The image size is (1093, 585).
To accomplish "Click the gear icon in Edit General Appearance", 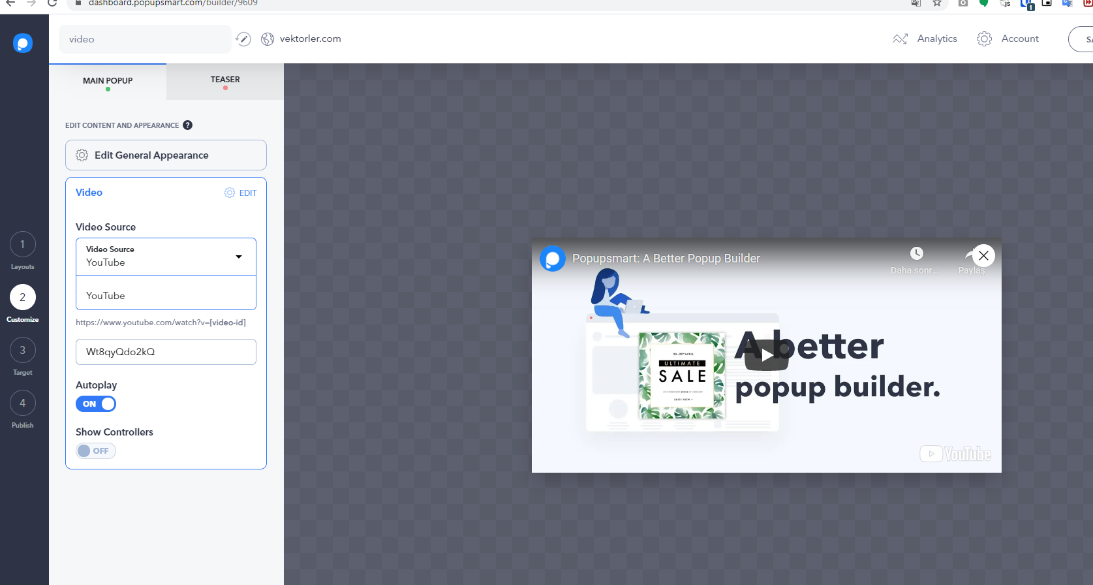I will coord(82,155).
